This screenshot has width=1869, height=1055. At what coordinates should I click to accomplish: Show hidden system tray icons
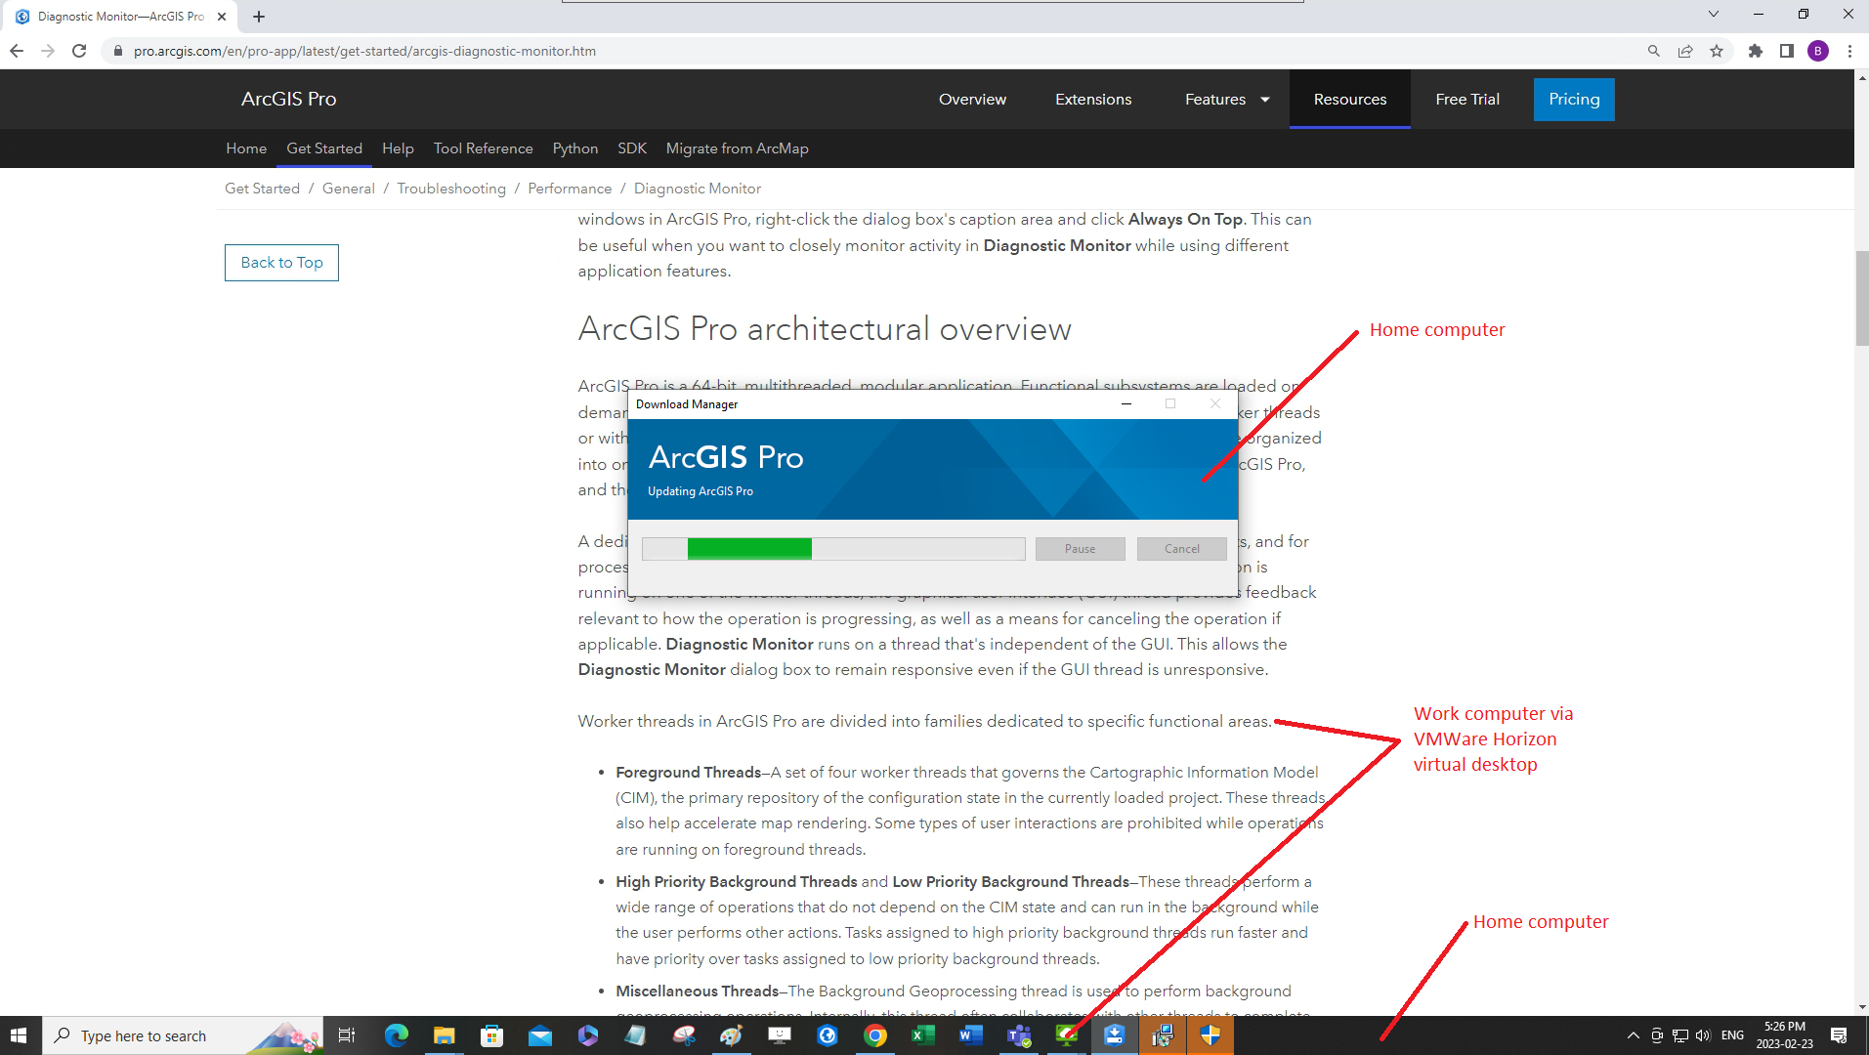pyautogui.click(x=1633, y=1035)
